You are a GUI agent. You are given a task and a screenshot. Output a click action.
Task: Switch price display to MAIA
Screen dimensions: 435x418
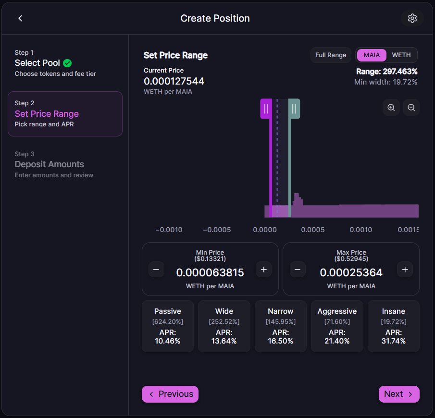[x=372, y=55]
